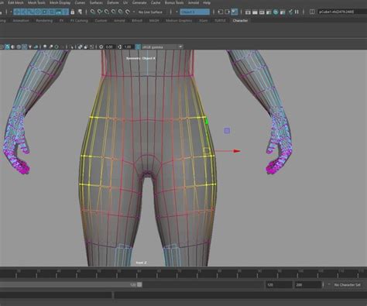The image size is (367, 306).
Task: Open the No Character Set dropdown
Action: point(347,284)
